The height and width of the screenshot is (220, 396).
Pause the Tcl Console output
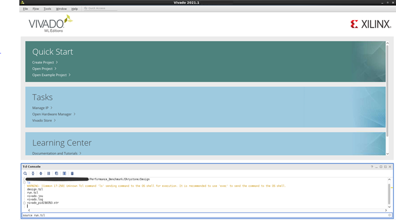pyautogui.click(x=48, y=173)
